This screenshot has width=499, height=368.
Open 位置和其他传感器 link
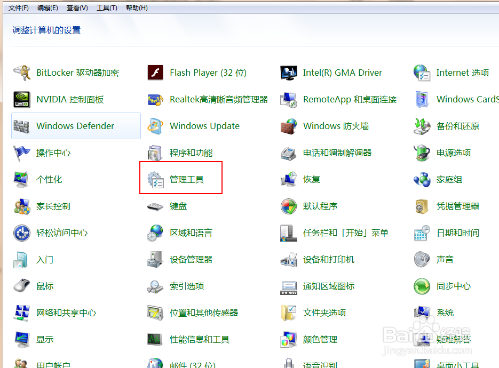204,313
